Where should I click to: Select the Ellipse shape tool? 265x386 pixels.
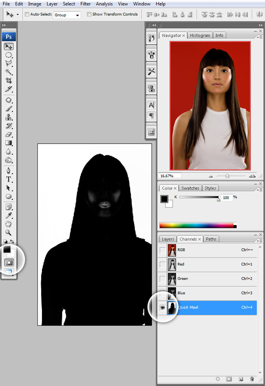pyautogui.click(x=9, y=197)
